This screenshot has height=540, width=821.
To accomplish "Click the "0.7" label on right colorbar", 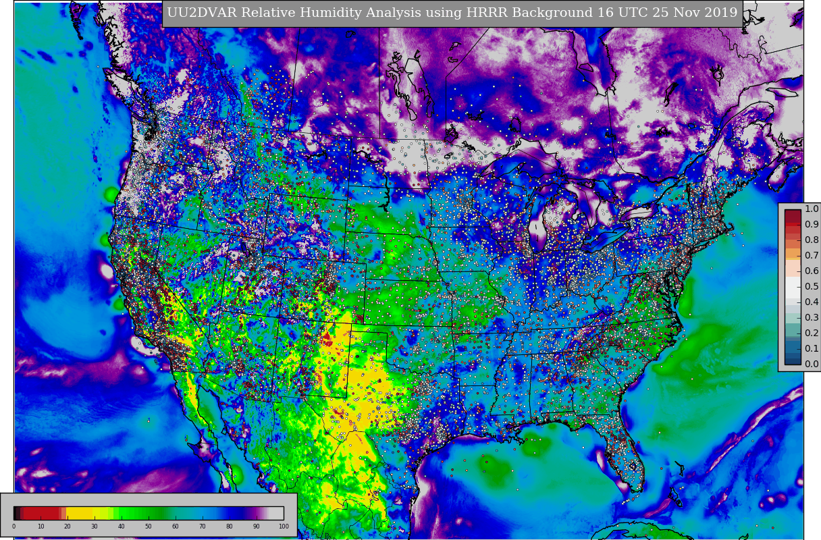I will click(x=812, y=255).
